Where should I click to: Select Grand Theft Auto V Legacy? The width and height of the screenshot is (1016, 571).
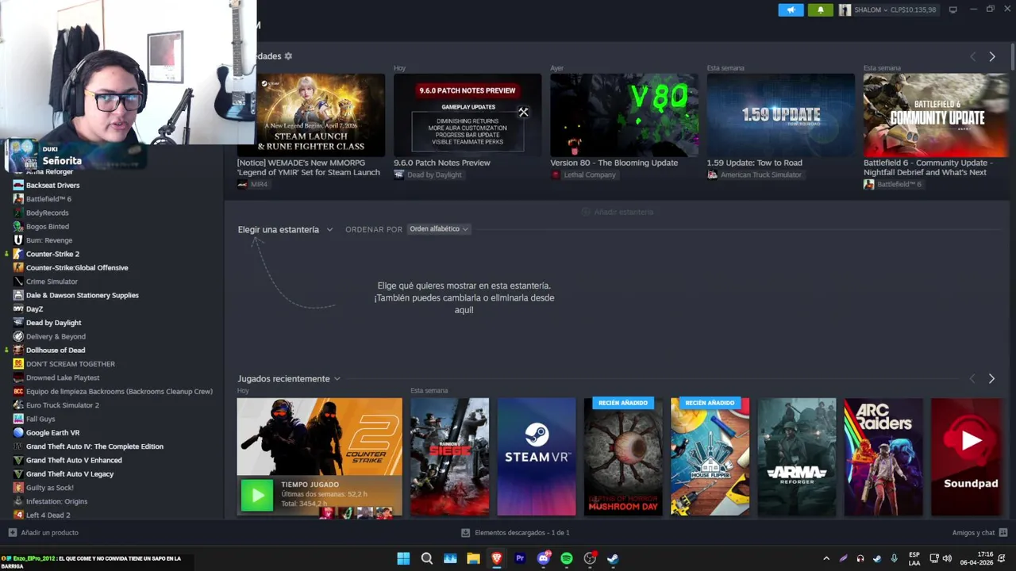[x=70, y=473]
